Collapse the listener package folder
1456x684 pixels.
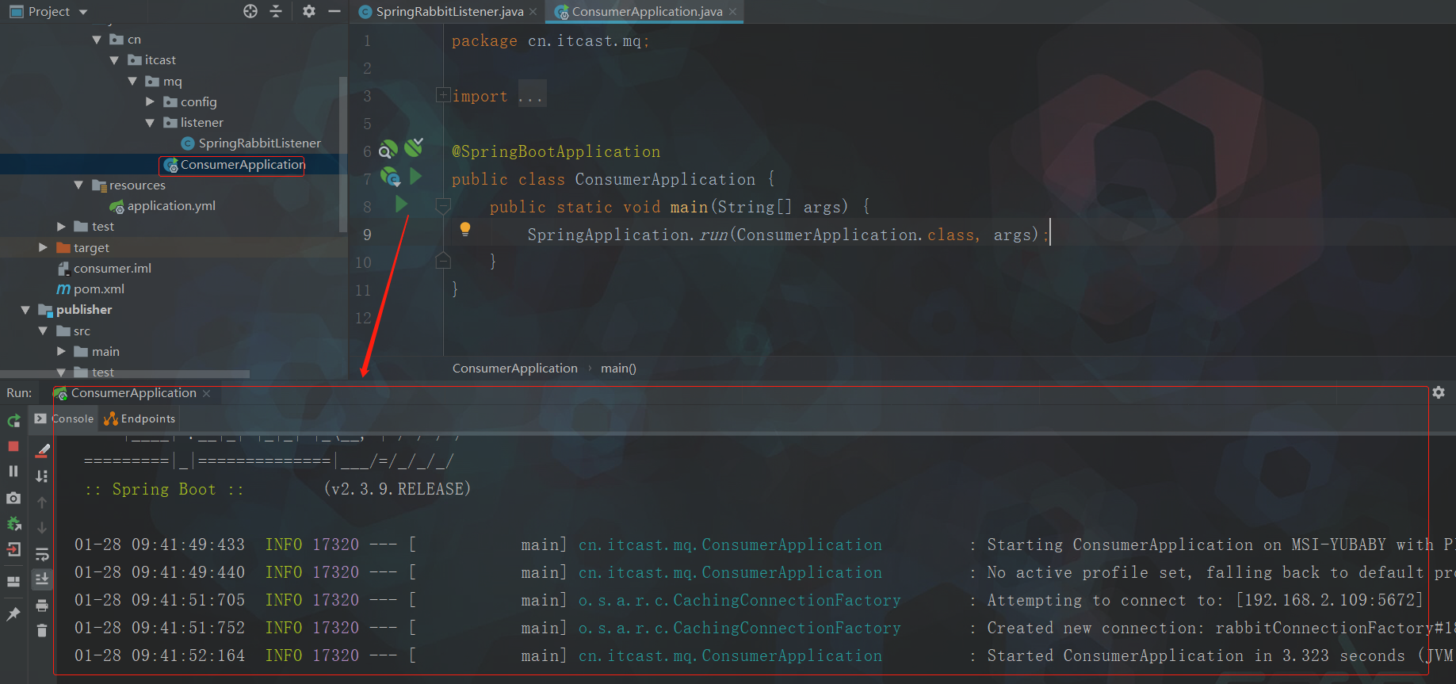point(150,123)
